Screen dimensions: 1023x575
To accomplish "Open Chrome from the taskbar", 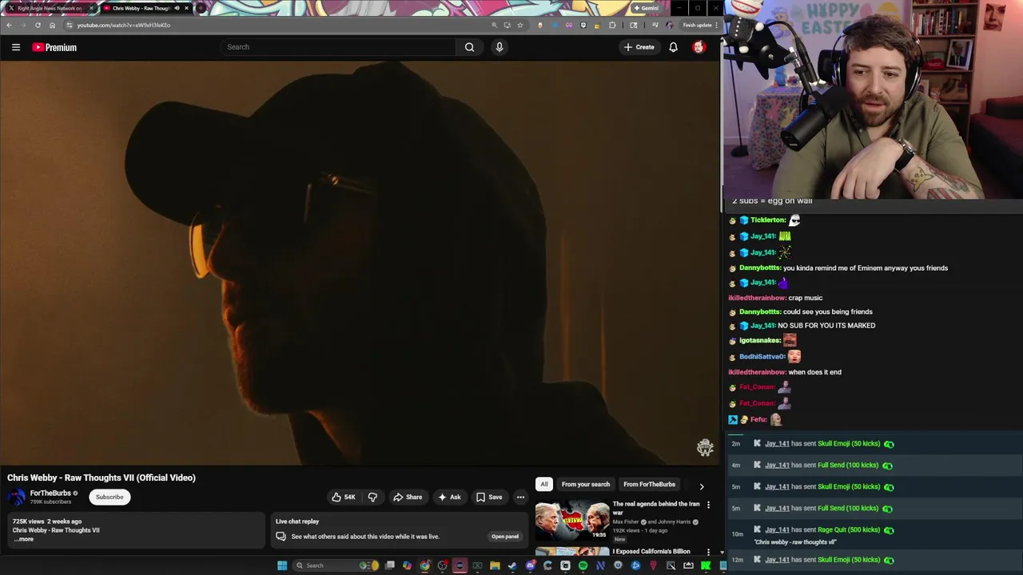I will (425, 565).
